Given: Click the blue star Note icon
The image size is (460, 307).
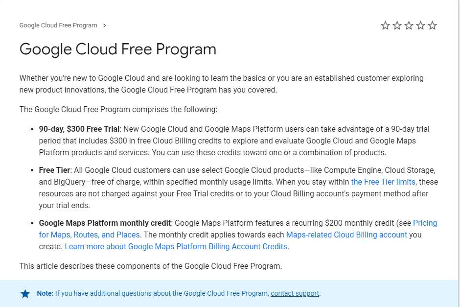Looking at the screenshot, I should pyautogui.click(x=25, y=294).
